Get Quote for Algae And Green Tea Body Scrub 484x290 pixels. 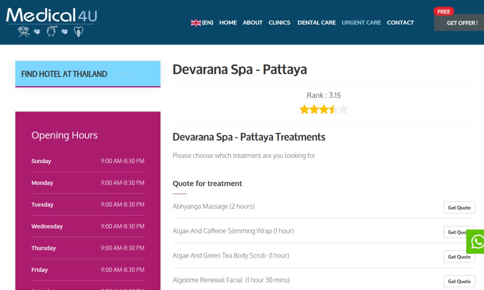point(459,257)
